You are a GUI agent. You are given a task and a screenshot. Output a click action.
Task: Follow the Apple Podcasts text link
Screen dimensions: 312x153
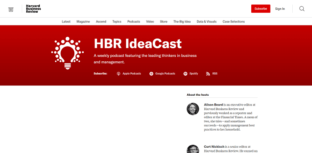(x=132, y=74)
